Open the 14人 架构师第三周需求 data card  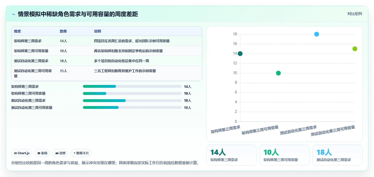click(x=231, y=155)
